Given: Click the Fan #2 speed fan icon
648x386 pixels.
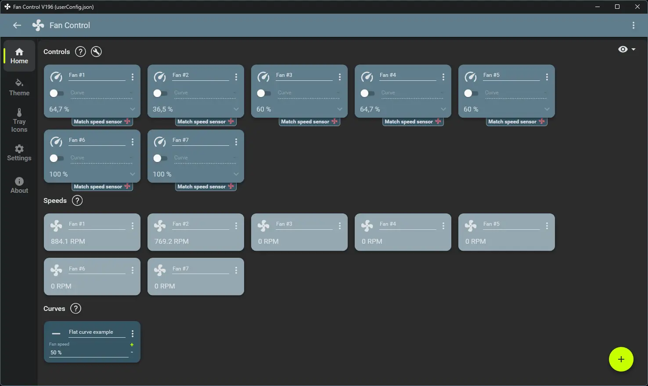Looking at the screenshot, I should (x=160, y=226).
